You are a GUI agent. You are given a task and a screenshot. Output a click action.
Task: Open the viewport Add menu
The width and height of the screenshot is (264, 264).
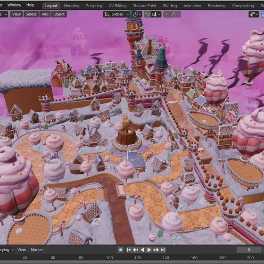tap(45, 14)
